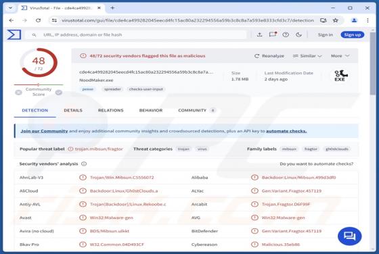Expand the More dropdown
Image resolution: width=379 pixels, height=254 pixels.
click(340, 56)
